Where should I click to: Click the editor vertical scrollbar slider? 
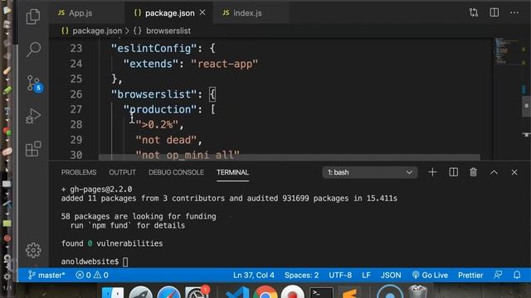coord(526,106)
